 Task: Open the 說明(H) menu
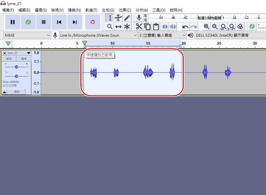[x=176, y=10]
